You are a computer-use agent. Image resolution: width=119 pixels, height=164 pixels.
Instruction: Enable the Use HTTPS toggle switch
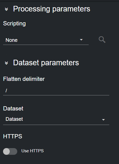click(10, 151)
